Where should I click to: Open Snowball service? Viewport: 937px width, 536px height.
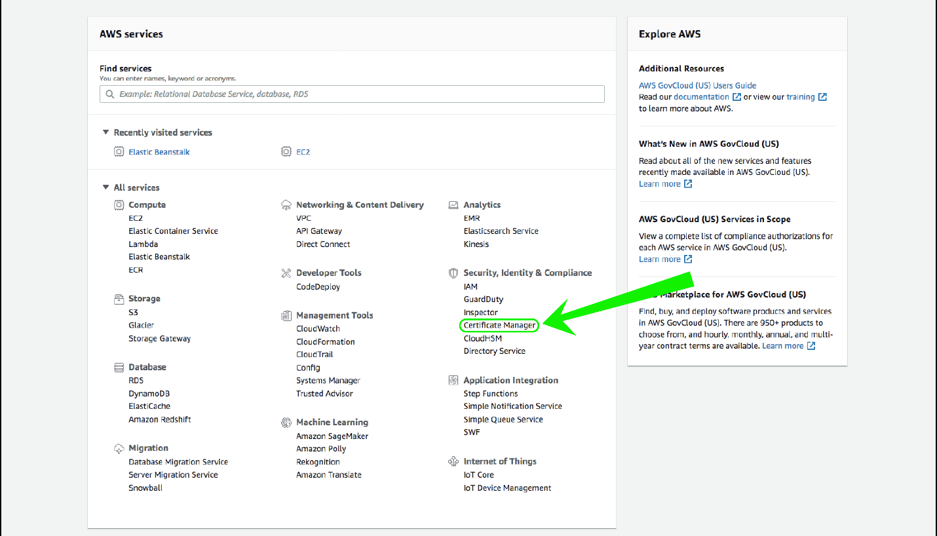pos(145,488)
